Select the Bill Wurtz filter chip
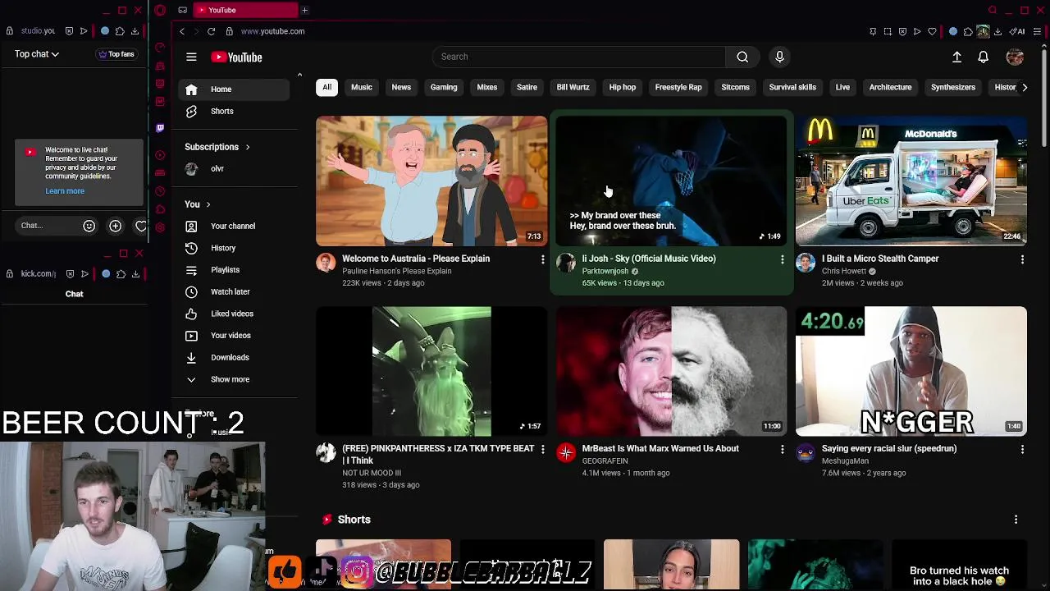 click(573, 87)
